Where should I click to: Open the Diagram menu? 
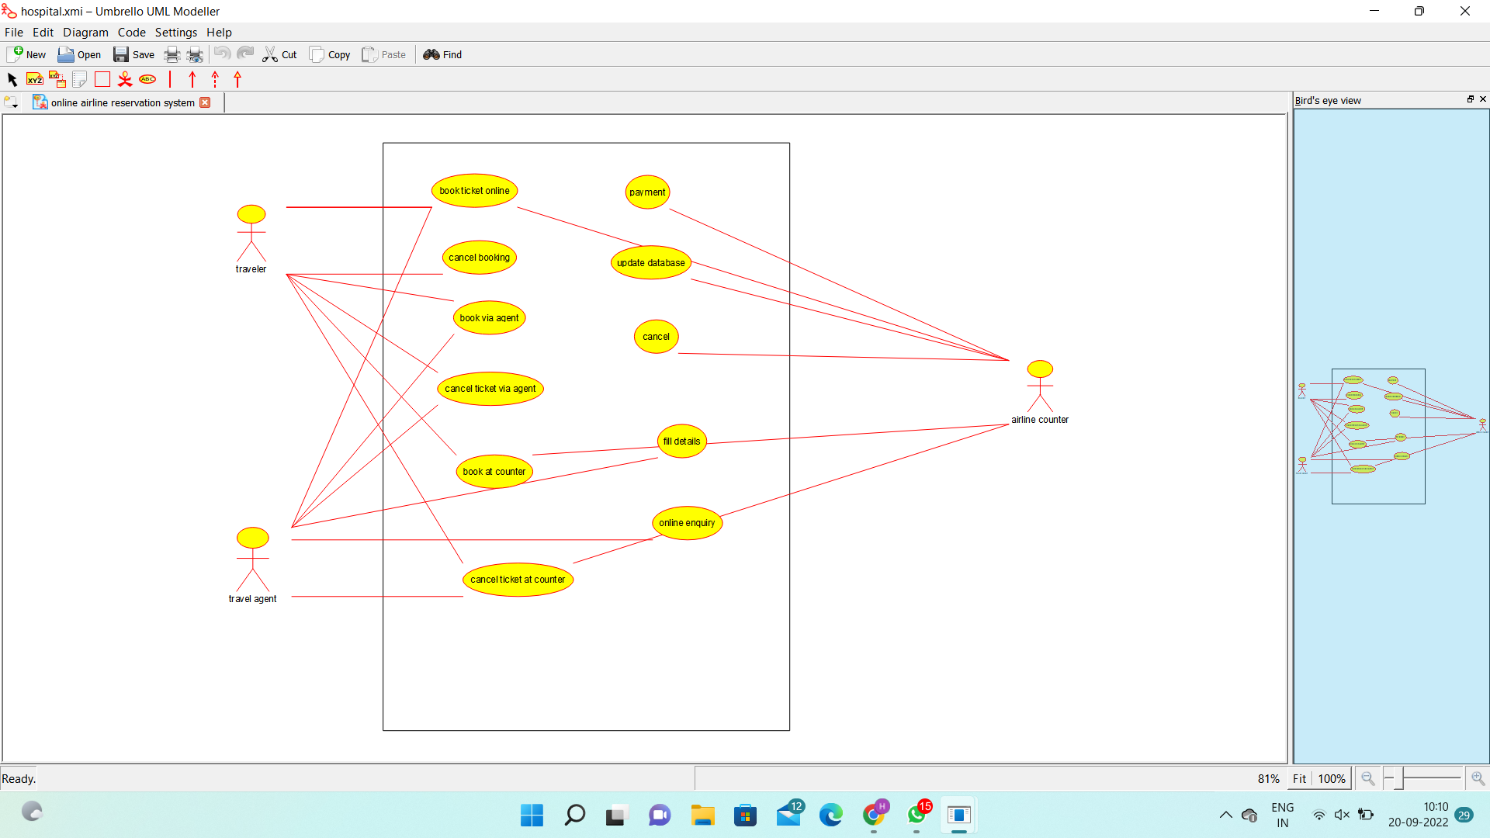click(85, 32)
